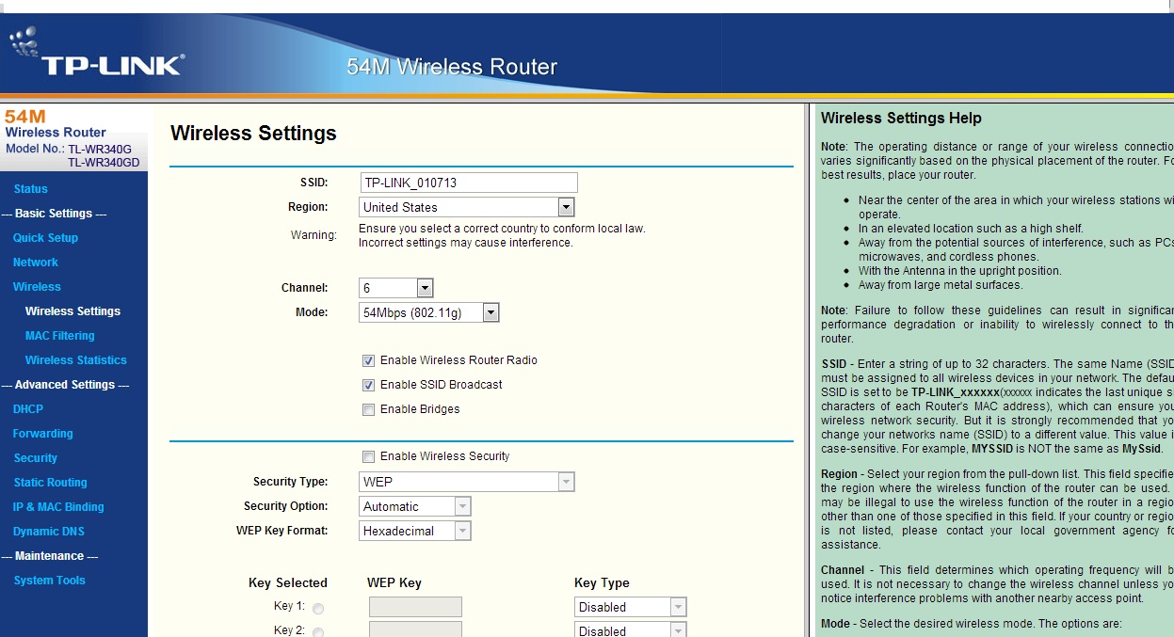Click the 'Key Type' column header
The image size is (1174, 637).
(x=602, y=582)
